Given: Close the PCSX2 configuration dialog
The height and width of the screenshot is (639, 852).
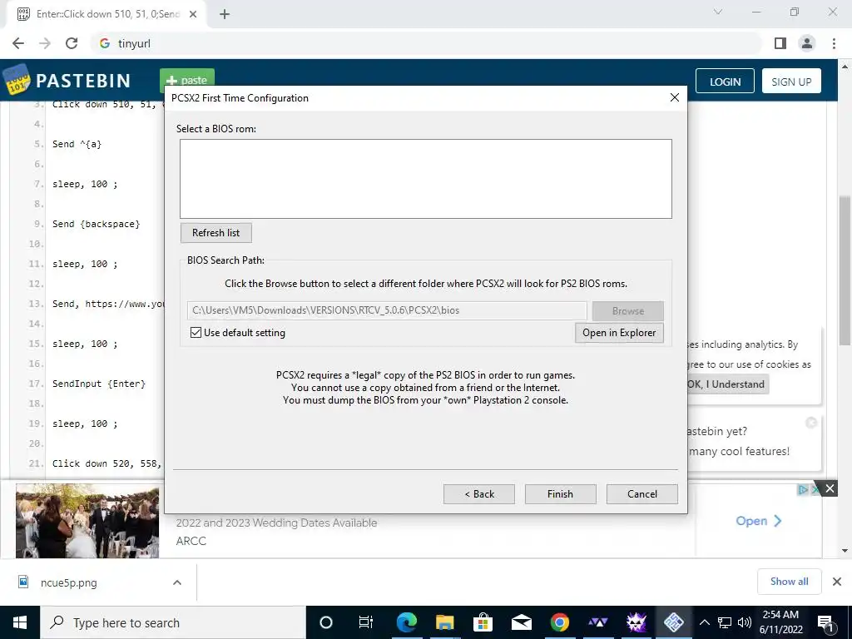Looking at the screenshot, I should point(674,97).
